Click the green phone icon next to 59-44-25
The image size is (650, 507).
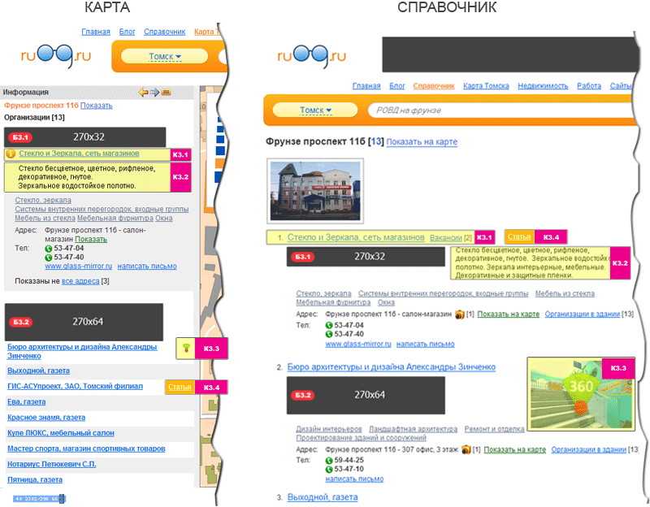[x=329, y=460]
